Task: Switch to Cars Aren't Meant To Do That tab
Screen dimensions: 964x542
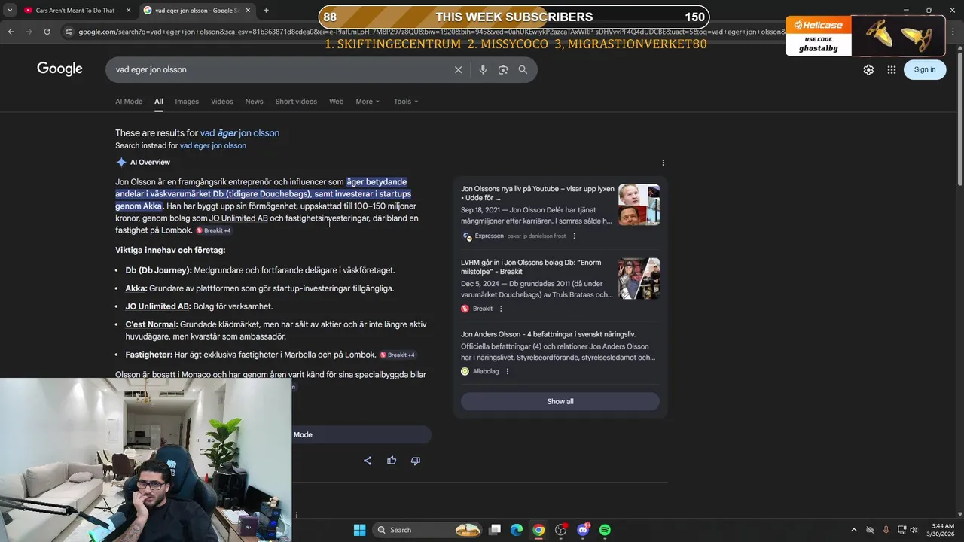Action: pyautogui.click(x=75, y=10)
